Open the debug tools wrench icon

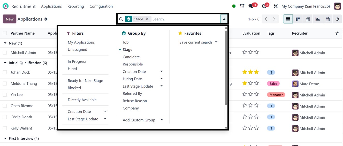coord(276,6)
